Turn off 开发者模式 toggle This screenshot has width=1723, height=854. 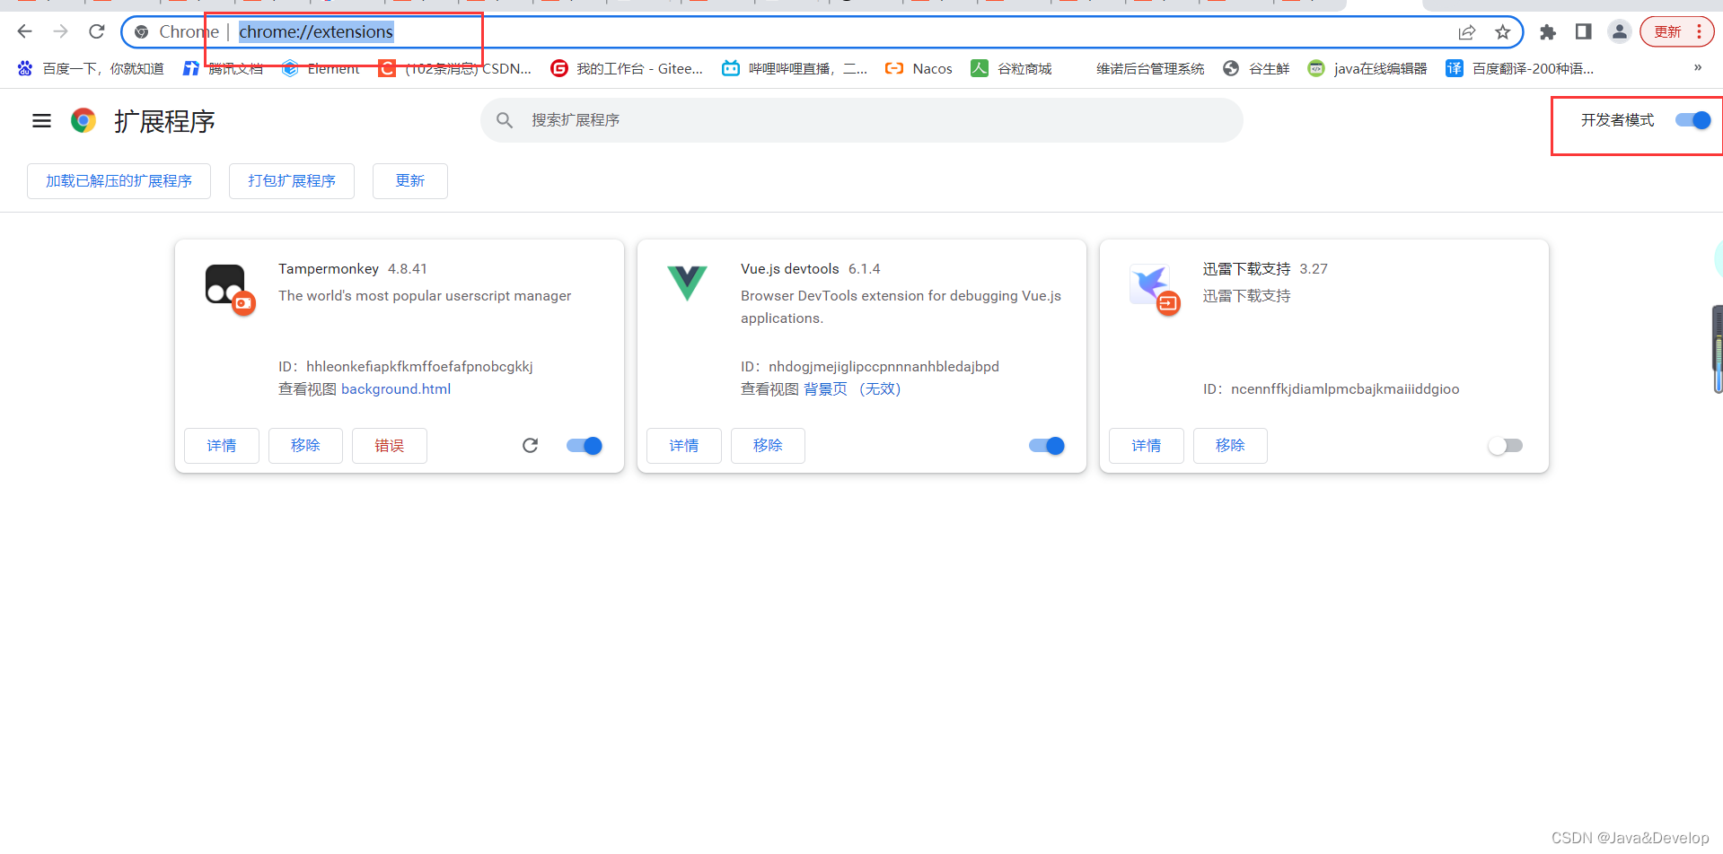pos(1693,120)
